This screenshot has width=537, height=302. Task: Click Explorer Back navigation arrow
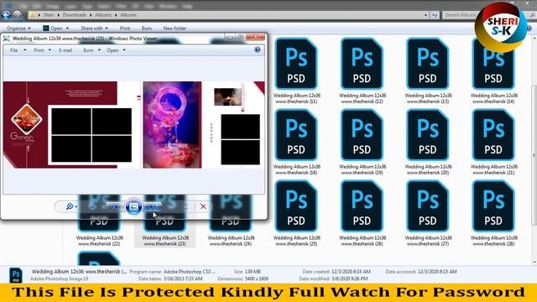coord(6,15)
